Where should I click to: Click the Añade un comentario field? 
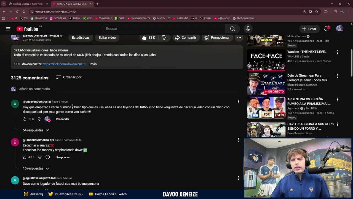pyautogui.click(x=129, y=89)
